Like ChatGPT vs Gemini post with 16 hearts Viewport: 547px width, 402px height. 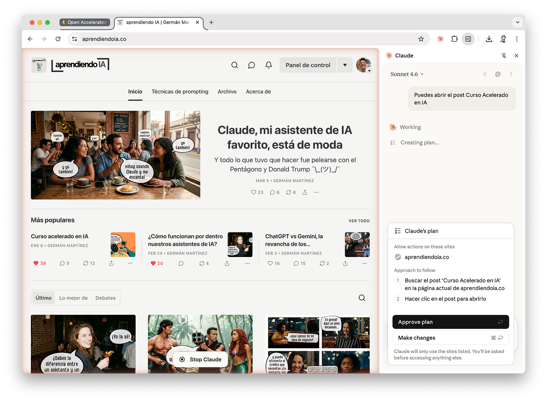pos(273,263)
